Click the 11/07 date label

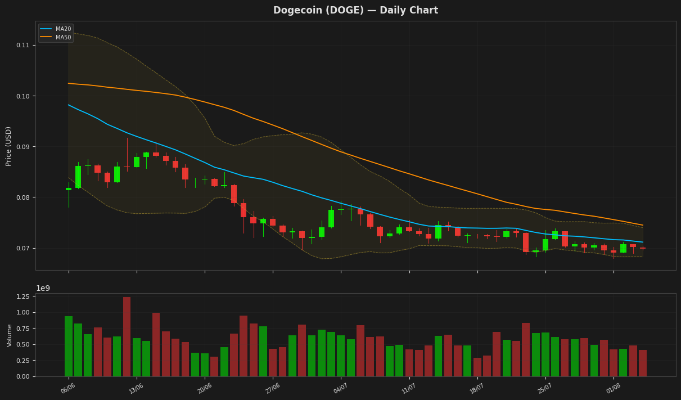(408, 388)
